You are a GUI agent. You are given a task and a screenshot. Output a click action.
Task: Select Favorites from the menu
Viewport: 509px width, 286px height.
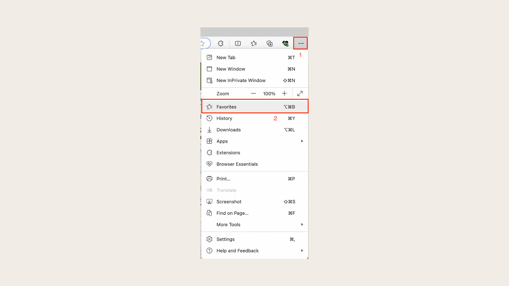(x=254, y=106)
